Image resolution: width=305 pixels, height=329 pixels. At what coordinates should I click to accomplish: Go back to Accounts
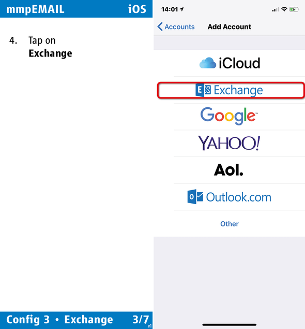coord(176,26)
